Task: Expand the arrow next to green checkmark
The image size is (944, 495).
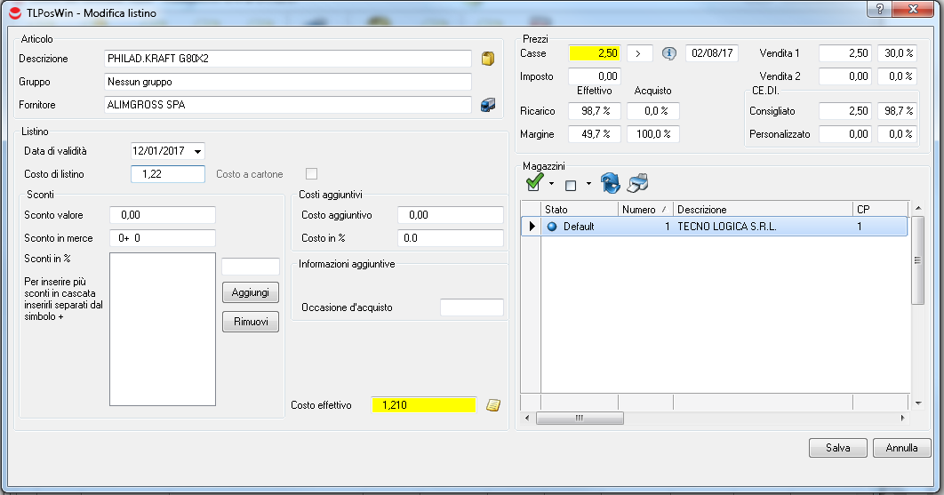Action: 552,185
